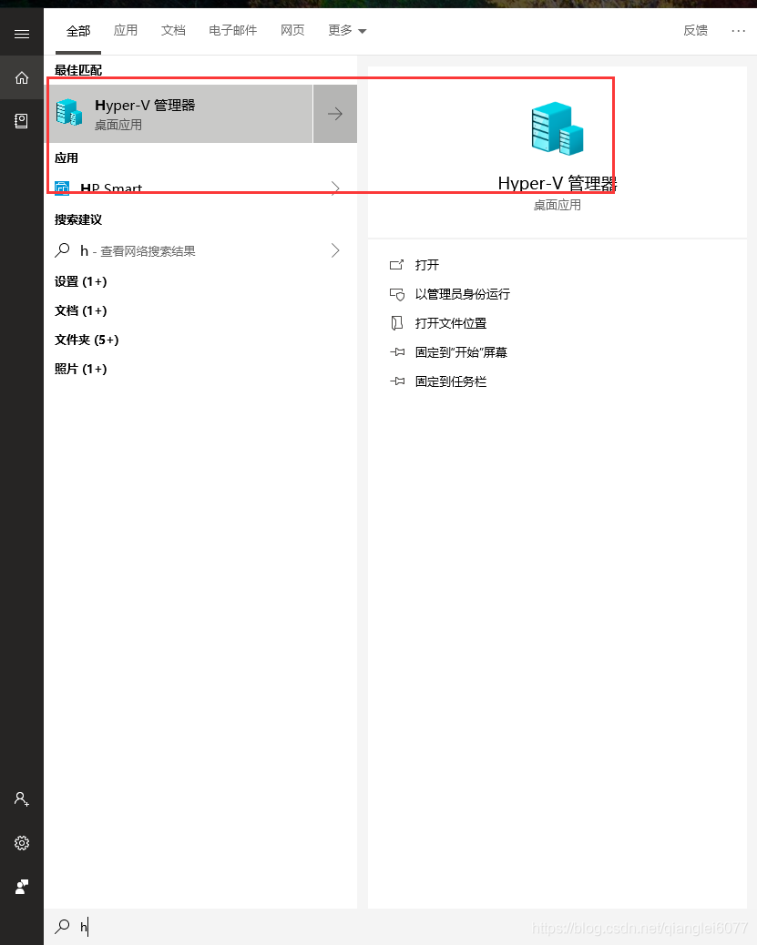Choose 固定到"开始"屏幕
This screenshot has height=945, width=757.
click(462, 352)
